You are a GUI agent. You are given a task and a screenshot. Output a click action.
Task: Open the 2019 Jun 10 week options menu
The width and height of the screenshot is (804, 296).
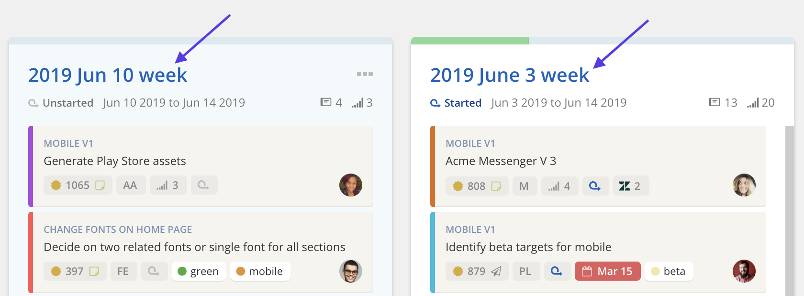[365, 74]
